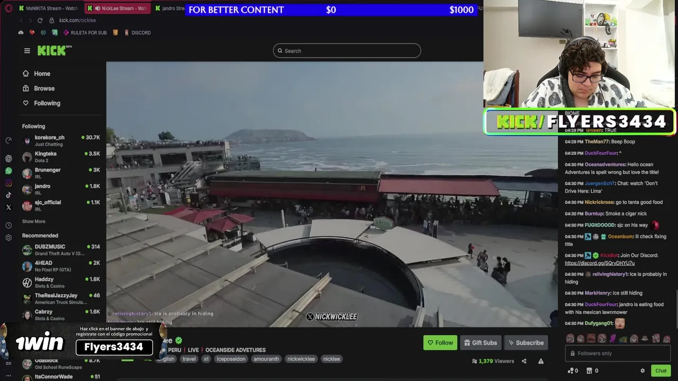Expand Show More following channels
678x381 pixels.
pyautogui.click(x=33, y=221)
